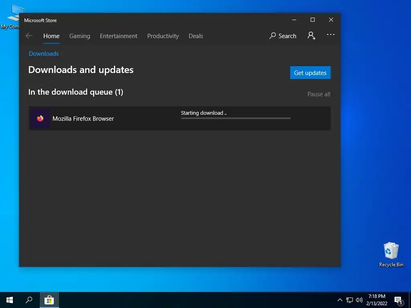Image resolution: width=411 pixels, height=308 pixels.
Task: Open the Windows Start menu
Action: [10, 300]
